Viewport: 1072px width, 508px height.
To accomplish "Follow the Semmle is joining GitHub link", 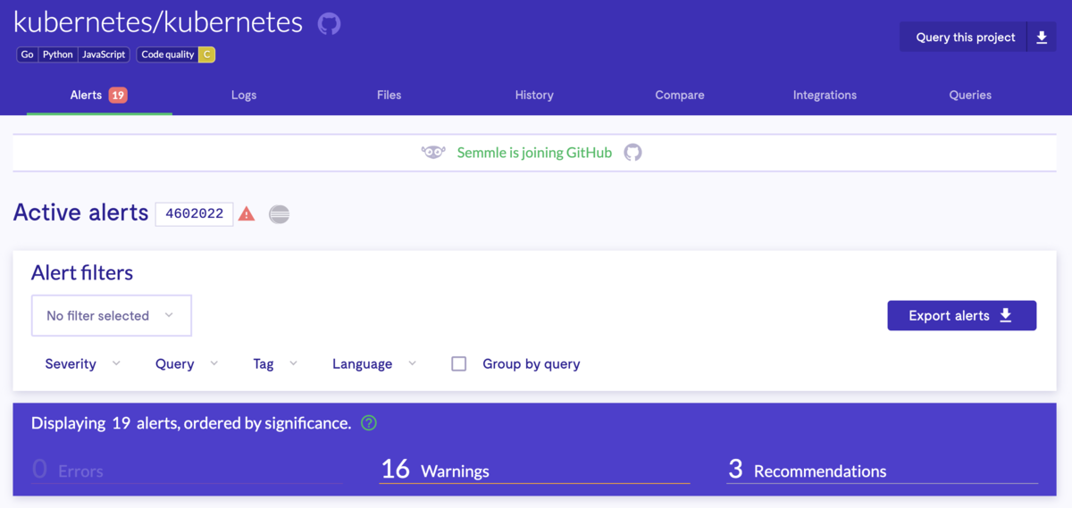I will (534, 153).
